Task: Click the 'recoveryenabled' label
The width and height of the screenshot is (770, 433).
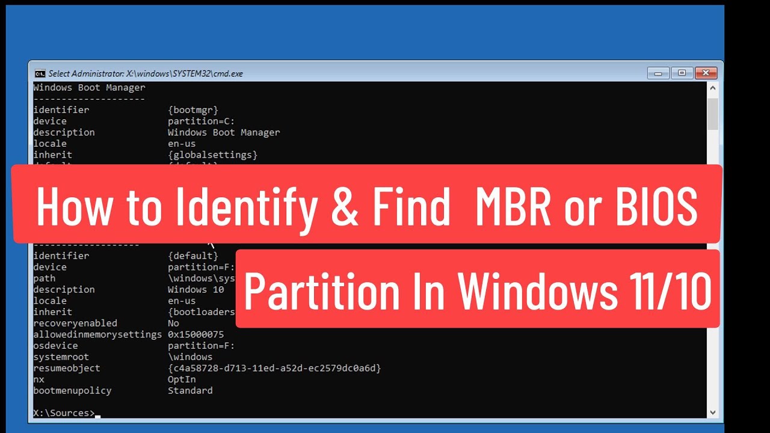Action: (x=75, y=324)
